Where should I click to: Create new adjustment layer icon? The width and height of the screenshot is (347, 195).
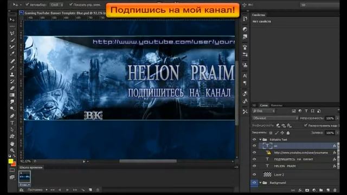pyautogui.click(x=314, y=190)
